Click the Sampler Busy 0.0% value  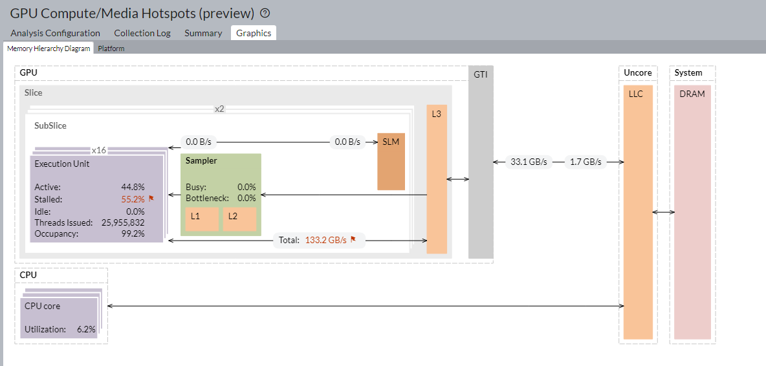[x=246, y=187]
